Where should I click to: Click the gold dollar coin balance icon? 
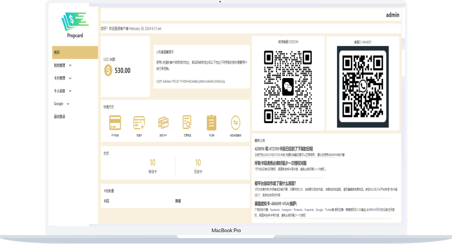tap(108, 70)
